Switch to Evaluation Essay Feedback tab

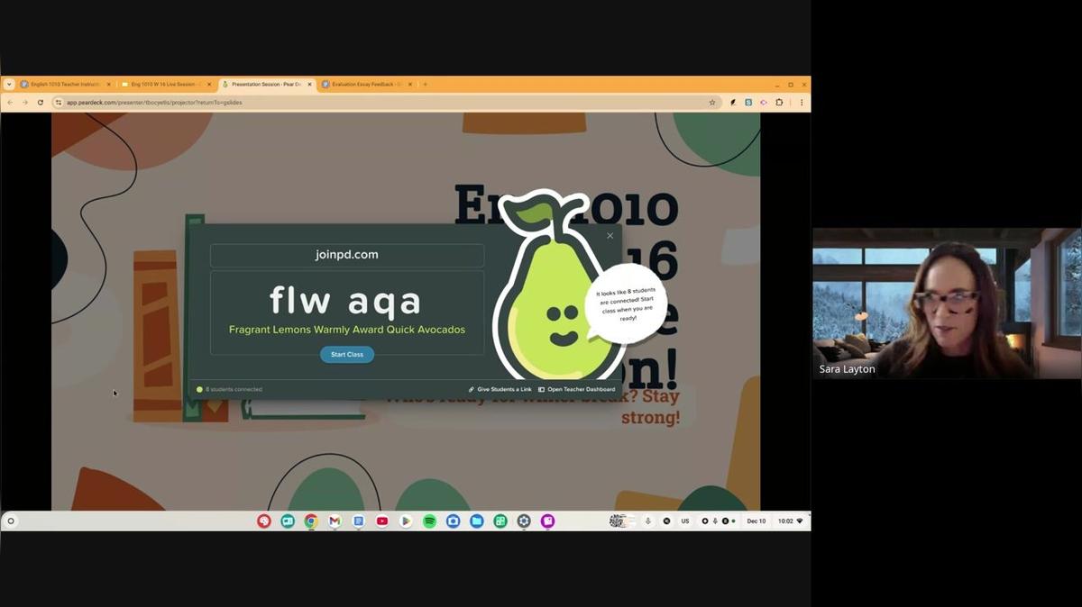(365, 85)
